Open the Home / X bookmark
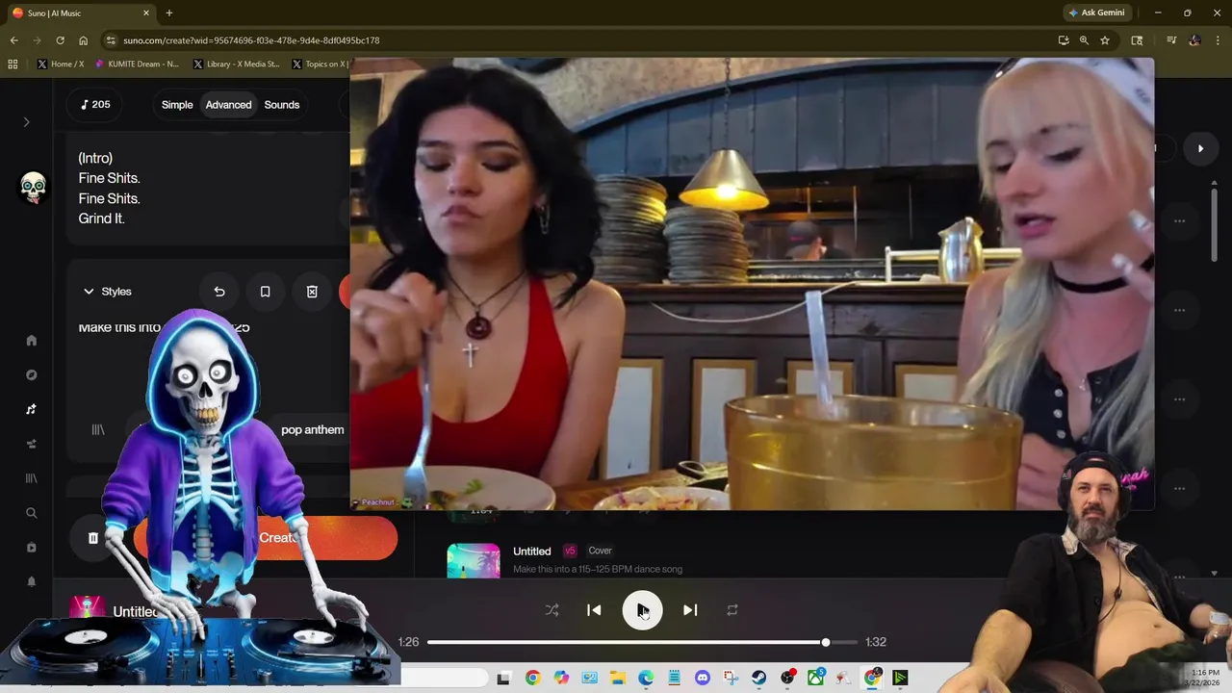Screen dimensions: 1232x693 [61, 64]
